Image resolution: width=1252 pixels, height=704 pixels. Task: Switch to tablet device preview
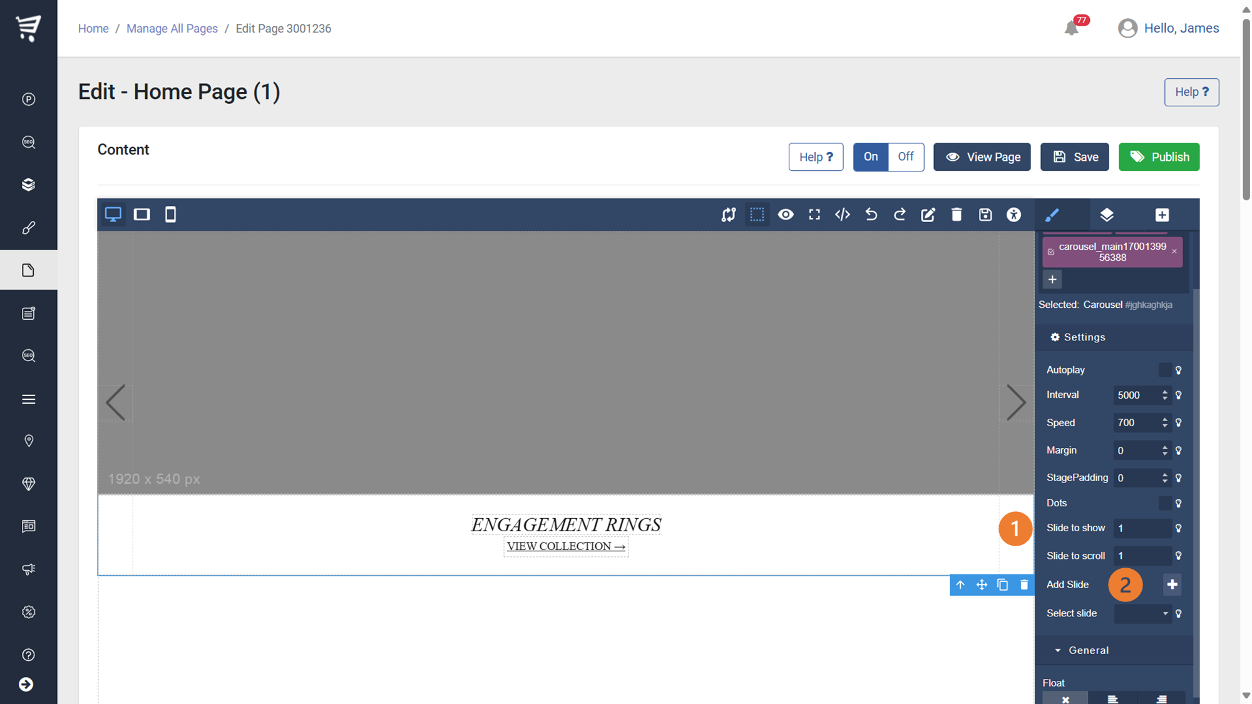coord(142,215)
